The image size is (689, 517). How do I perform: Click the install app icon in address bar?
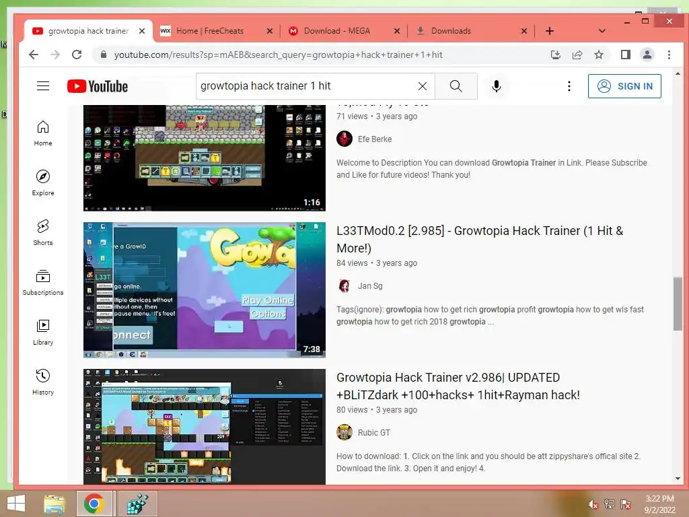[555, 55]
